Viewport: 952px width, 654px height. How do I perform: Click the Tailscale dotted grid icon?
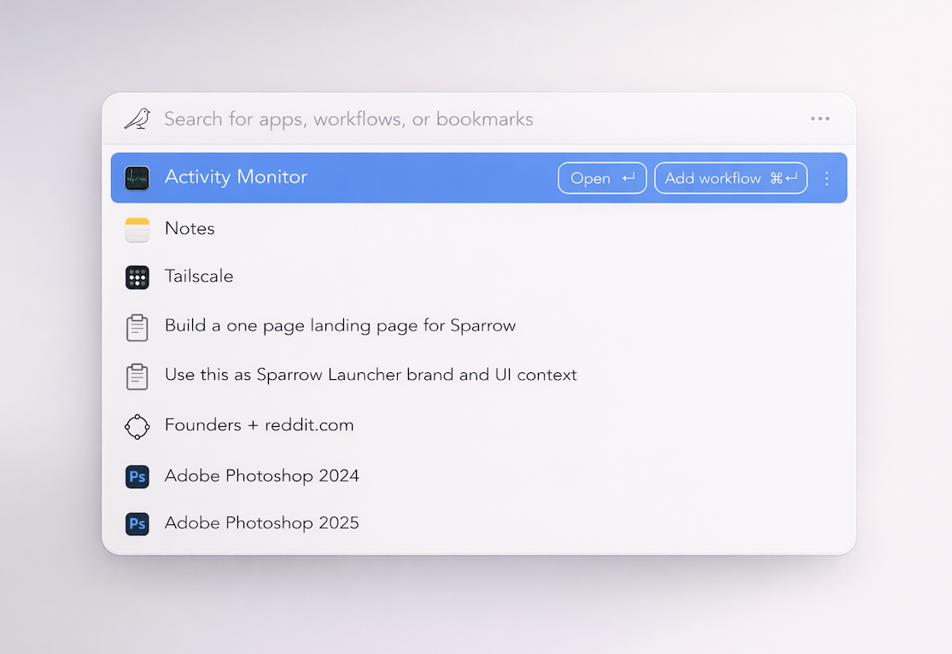click(x=137, y=277)
